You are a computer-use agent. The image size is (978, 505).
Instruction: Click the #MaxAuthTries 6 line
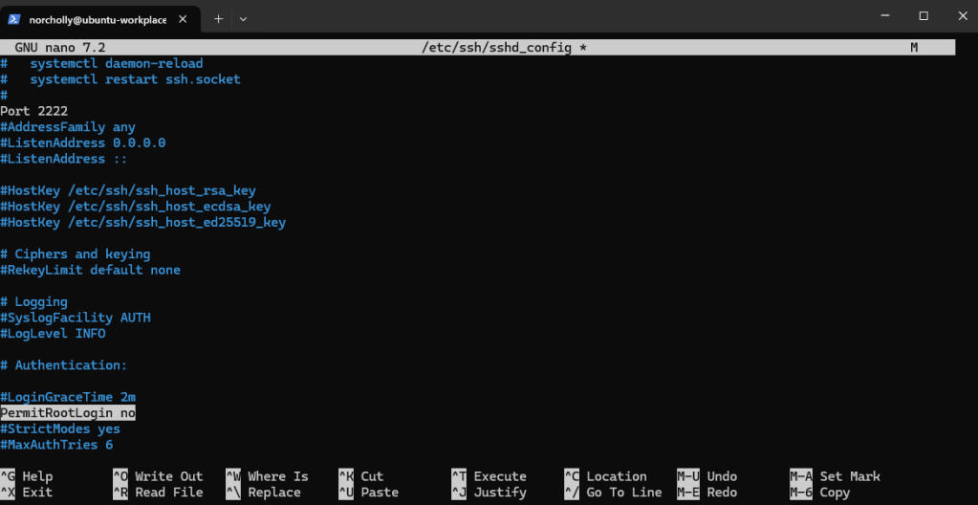(56, 445)
